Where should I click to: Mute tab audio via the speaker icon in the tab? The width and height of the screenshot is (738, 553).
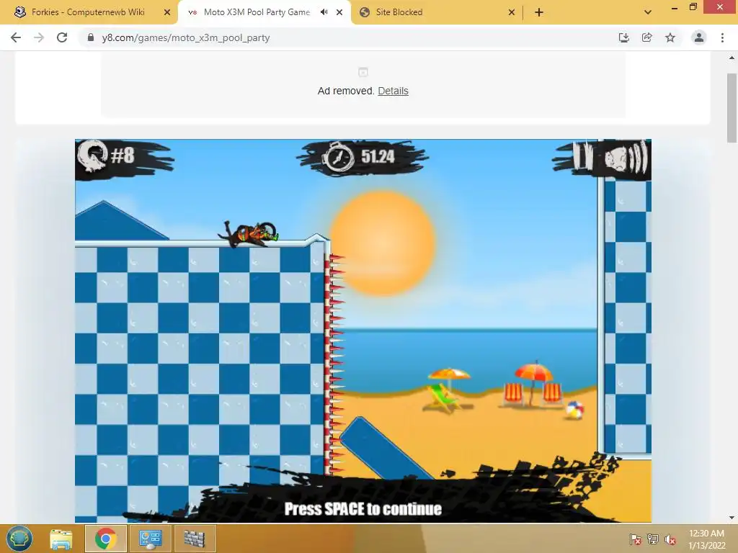[324, 12]
